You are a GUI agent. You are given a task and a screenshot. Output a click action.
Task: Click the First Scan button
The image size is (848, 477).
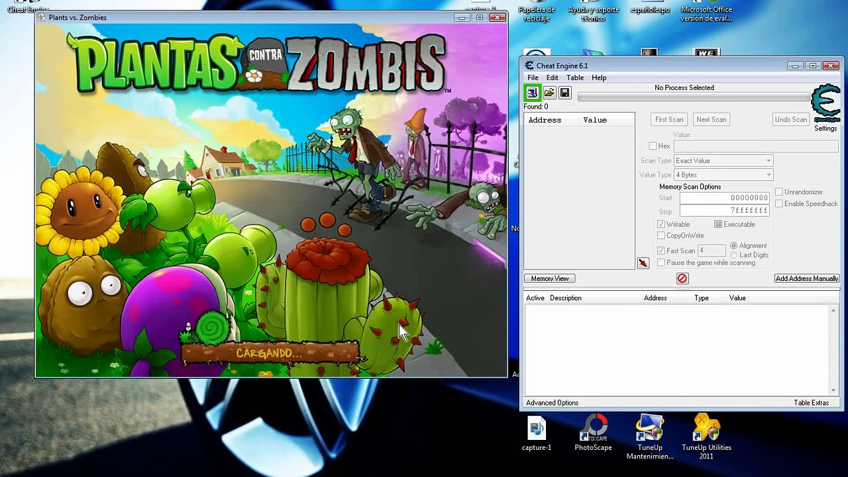pyautogui.click(x=669, y=119)
